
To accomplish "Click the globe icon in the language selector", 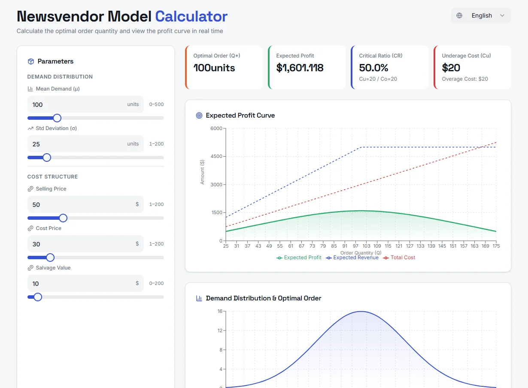I will 459,15.
